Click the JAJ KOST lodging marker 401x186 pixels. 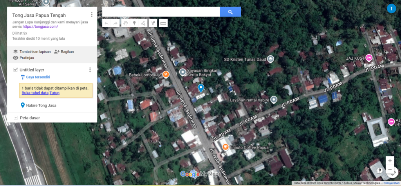click(x=368, y=58)
